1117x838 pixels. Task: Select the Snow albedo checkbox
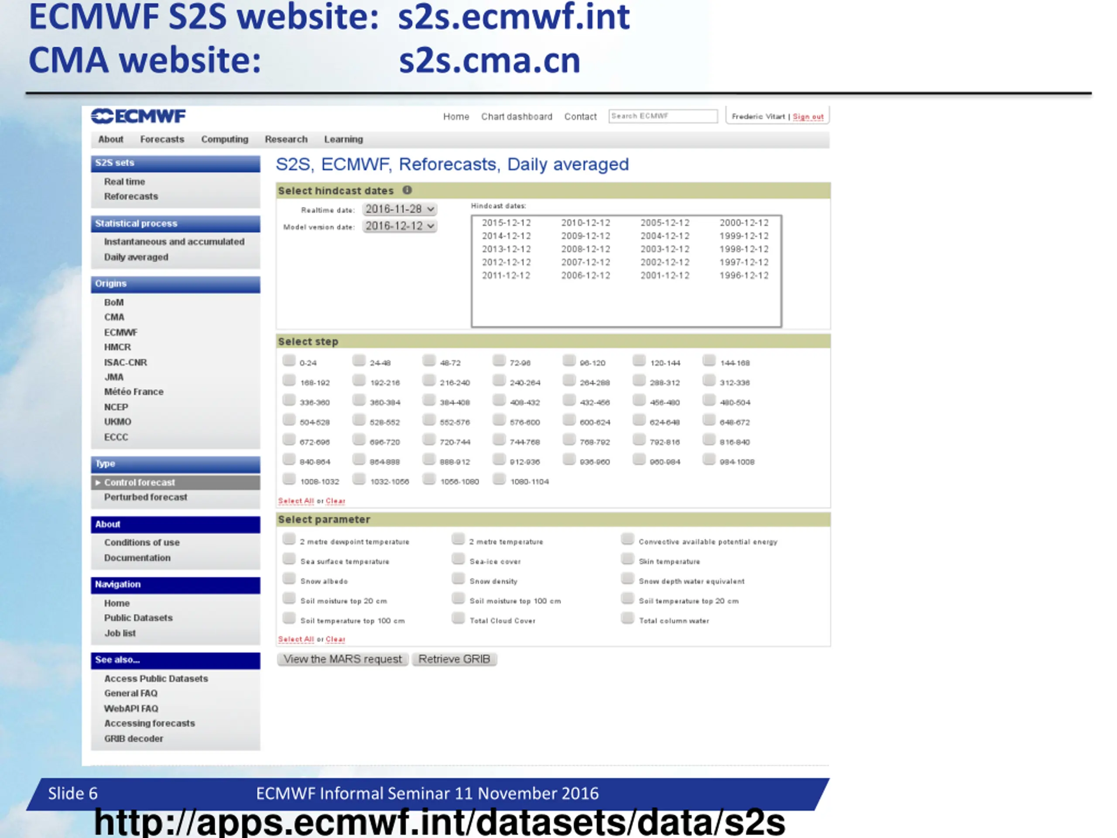[x=289, y=579]
